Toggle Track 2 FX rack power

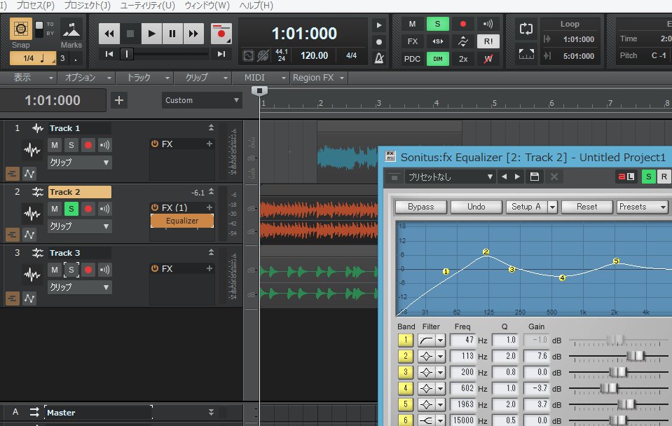[x=155, y=207]
